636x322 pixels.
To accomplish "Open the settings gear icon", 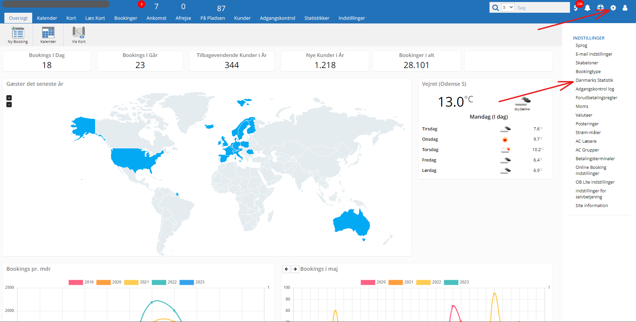I will [613, 8].
